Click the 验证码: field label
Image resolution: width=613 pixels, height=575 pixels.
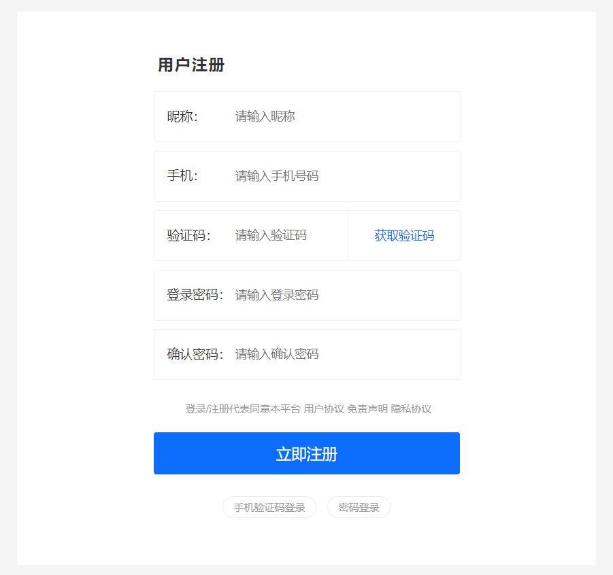coord(188,236)
